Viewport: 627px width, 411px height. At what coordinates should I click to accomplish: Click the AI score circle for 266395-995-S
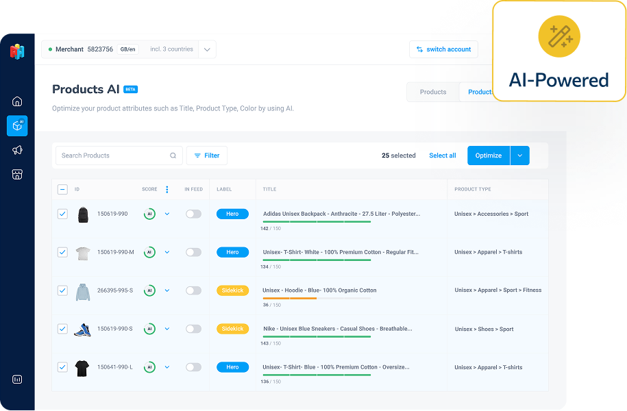tap(149, 290)
